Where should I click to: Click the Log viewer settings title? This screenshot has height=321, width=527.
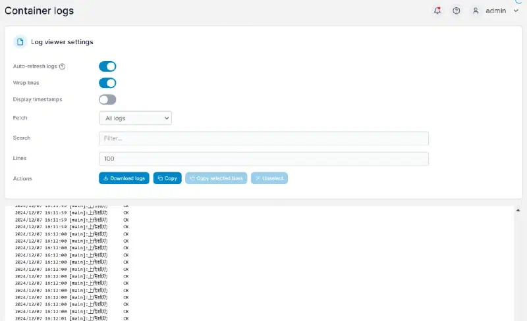62,42
